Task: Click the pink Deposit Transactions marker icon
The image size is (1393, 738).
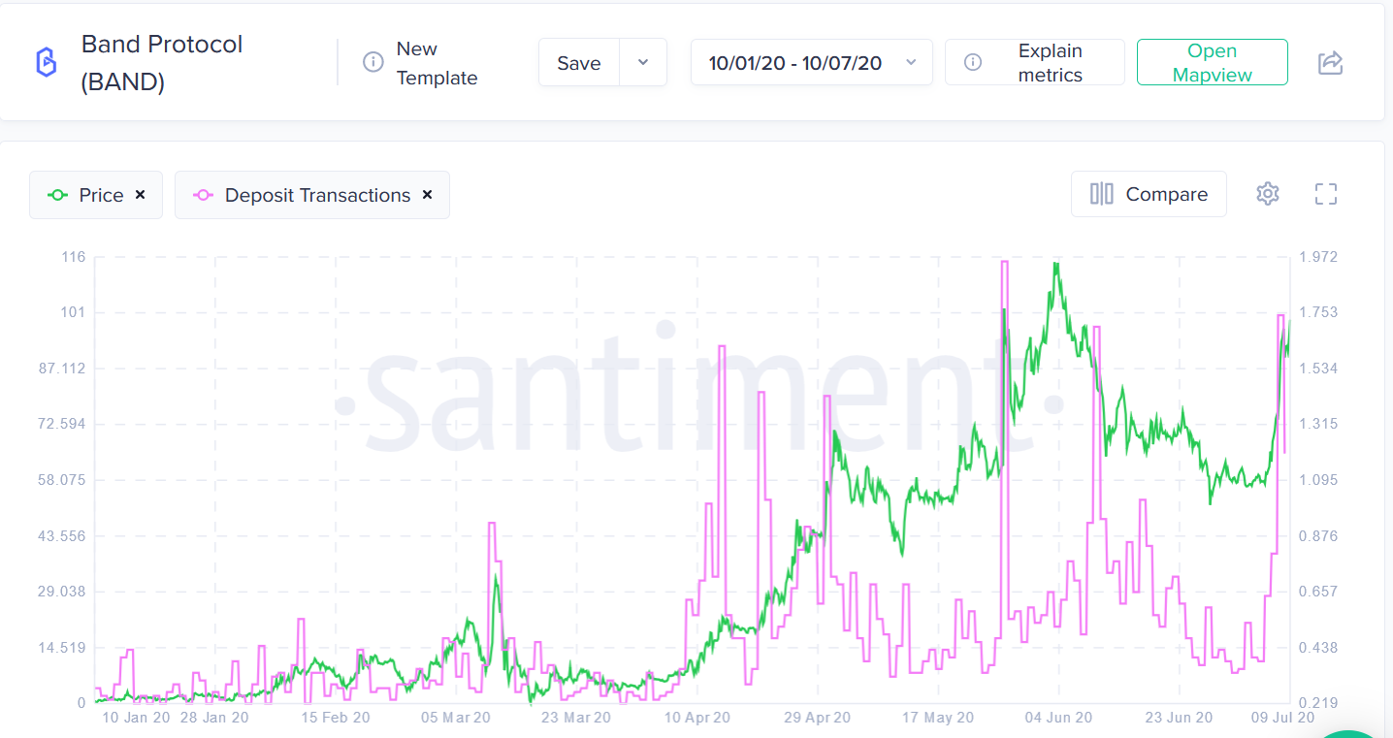Action: [204, 195]
